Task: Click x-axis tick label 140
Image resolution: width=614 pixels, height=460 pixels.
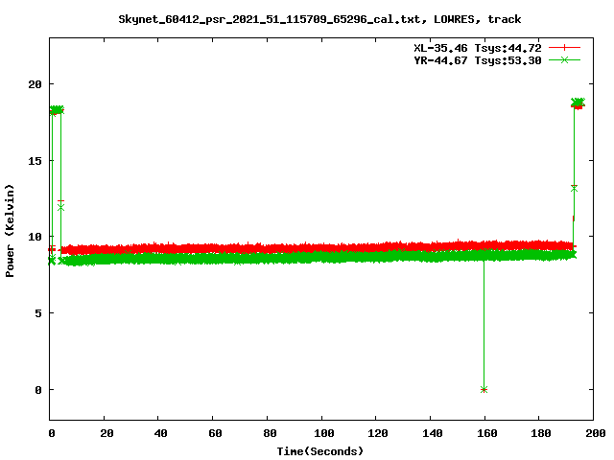Action: point(433,433)
